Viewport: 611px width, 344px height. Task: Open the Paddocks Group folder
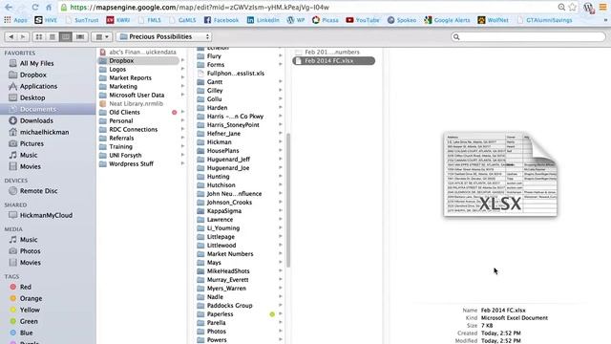[x=229, y=306]
